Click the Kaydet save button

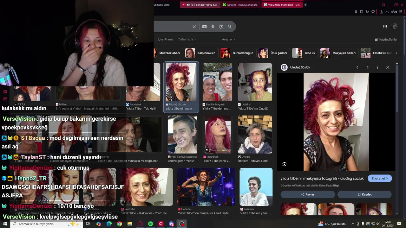coord(364,194)
